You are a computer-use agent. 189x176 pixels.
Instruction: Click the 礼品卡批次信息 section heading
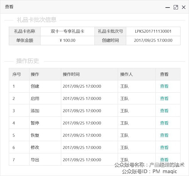pyautogui.click(x=37, y=20)
